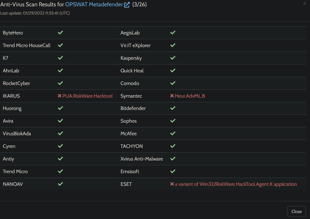Screen dimensions: 310x219
Task: Dismiss dialog with the top-right X
Action: click(x=304, y=3)
